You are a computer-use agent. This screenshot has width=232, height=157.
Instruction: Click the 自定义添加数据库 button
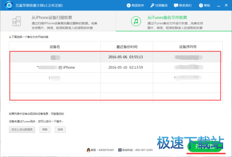(22, 130)
